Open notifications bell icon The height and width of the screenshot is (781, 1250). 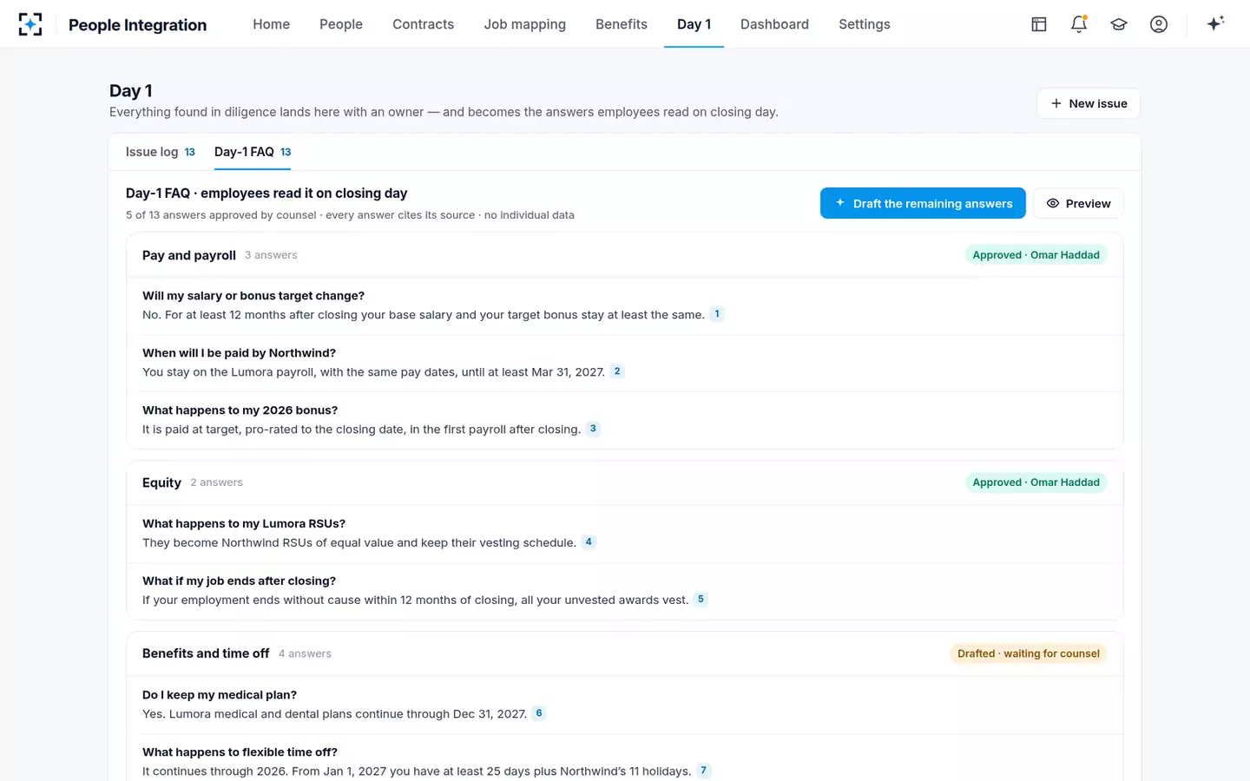click(x=1079, y=24)
